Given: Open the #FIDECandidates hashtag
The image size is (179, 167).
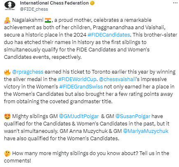Looking at the screenshot, I should pyautogui.click(x=109, y=35).
